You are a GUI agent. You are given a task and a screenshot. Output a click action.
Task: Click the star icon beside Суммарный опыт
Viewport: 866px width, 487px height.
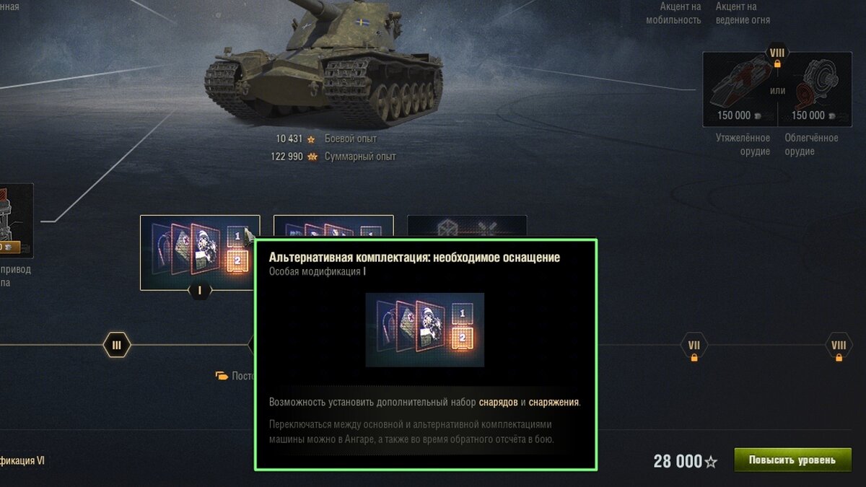click(312, 157)
